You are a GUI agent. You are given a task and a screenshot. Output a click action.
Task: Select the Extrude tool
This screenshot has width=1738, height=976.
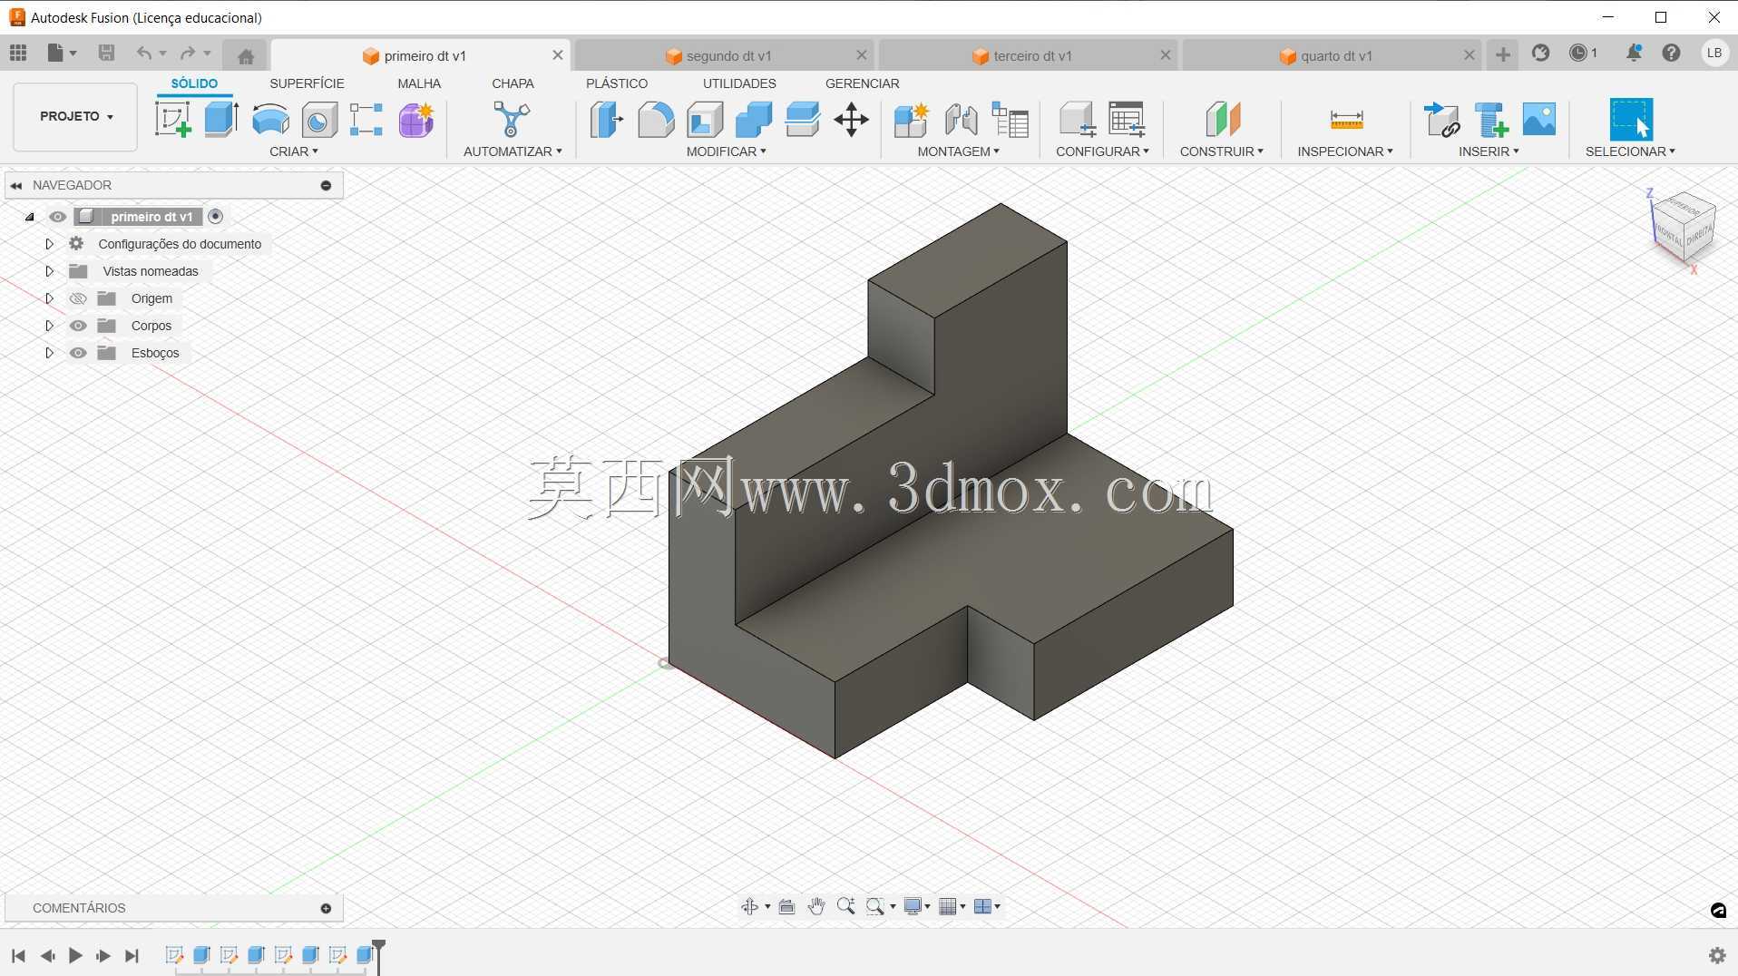(x=221, y=120)
